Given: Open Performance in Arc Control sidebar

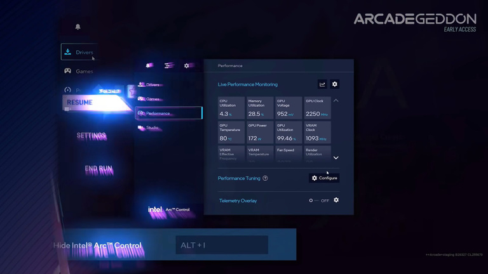Looking at the screenshot, I should (168, 113).
